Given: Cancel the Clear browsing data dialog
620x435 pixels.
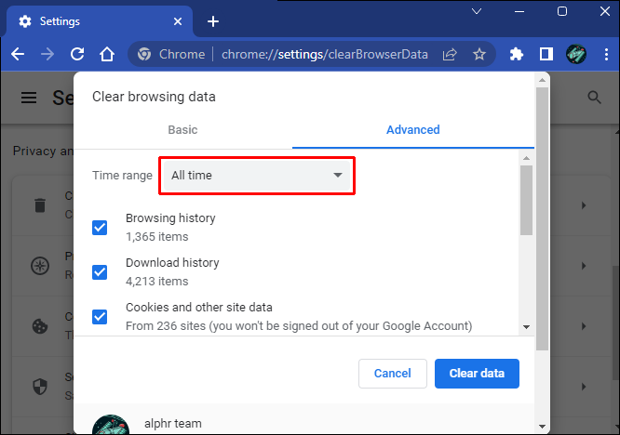Looking at the screenshot, I should (392, 374).
